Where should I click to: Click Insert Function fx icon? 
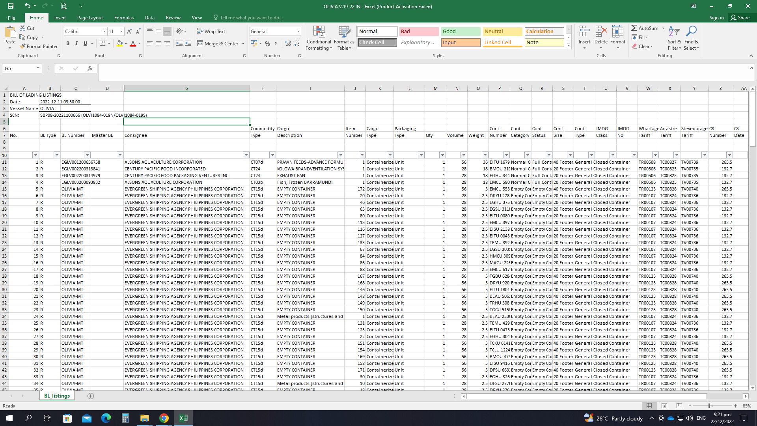(x=90, y=68)
